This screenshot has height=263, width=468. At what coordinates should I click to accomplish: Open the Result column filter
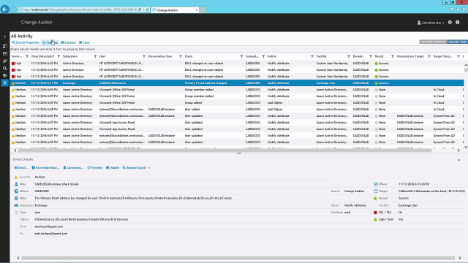[392, 56]
